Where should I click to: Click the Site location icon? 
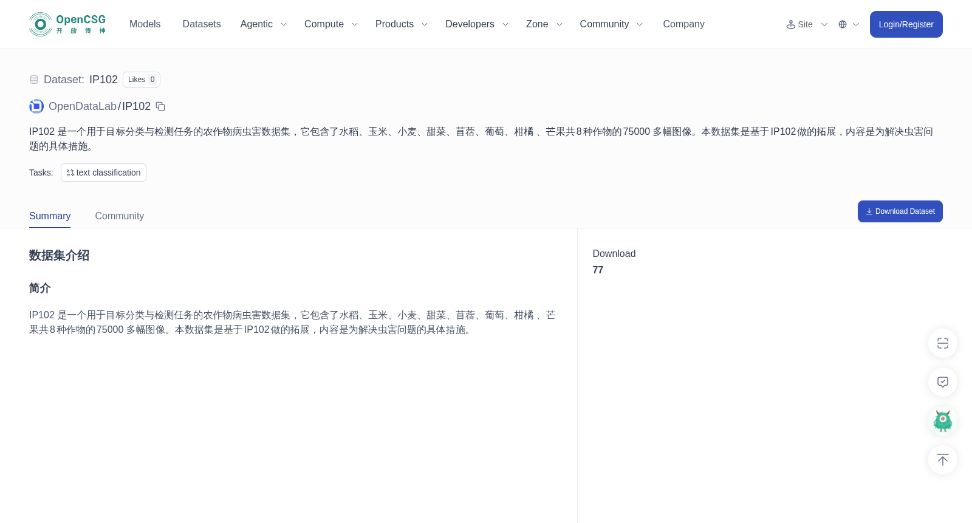click(x=791, y=24)
